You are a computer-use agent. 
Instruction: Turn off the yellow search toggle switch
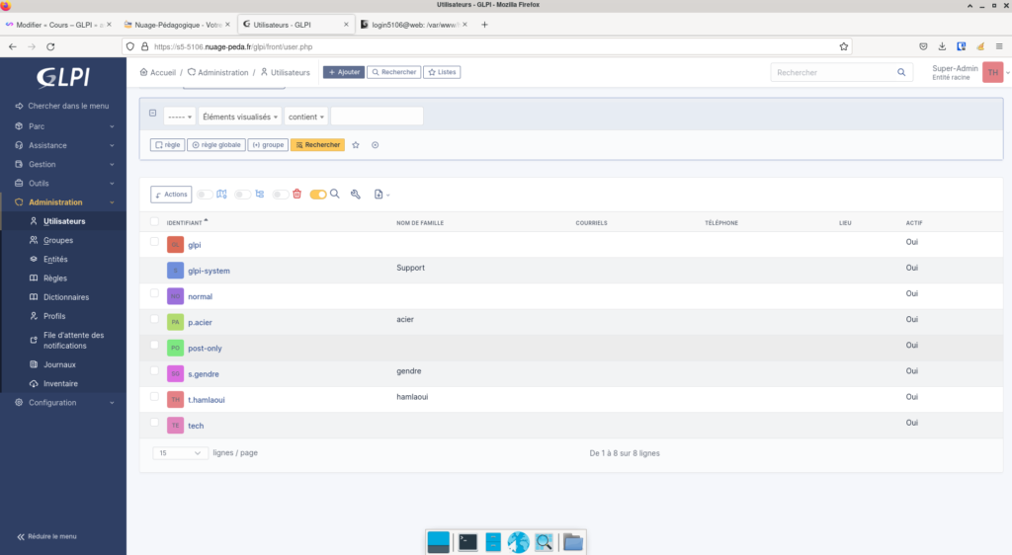point(318,194)
